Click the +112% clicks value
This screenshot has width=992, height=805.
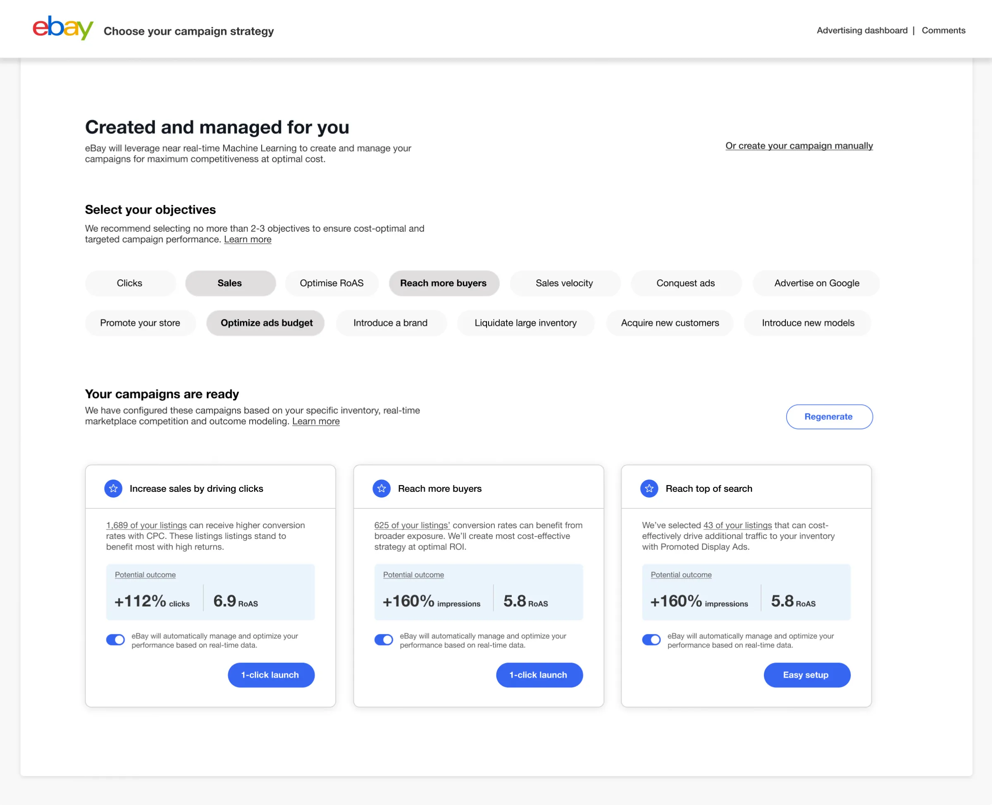[x=152, y=601]
